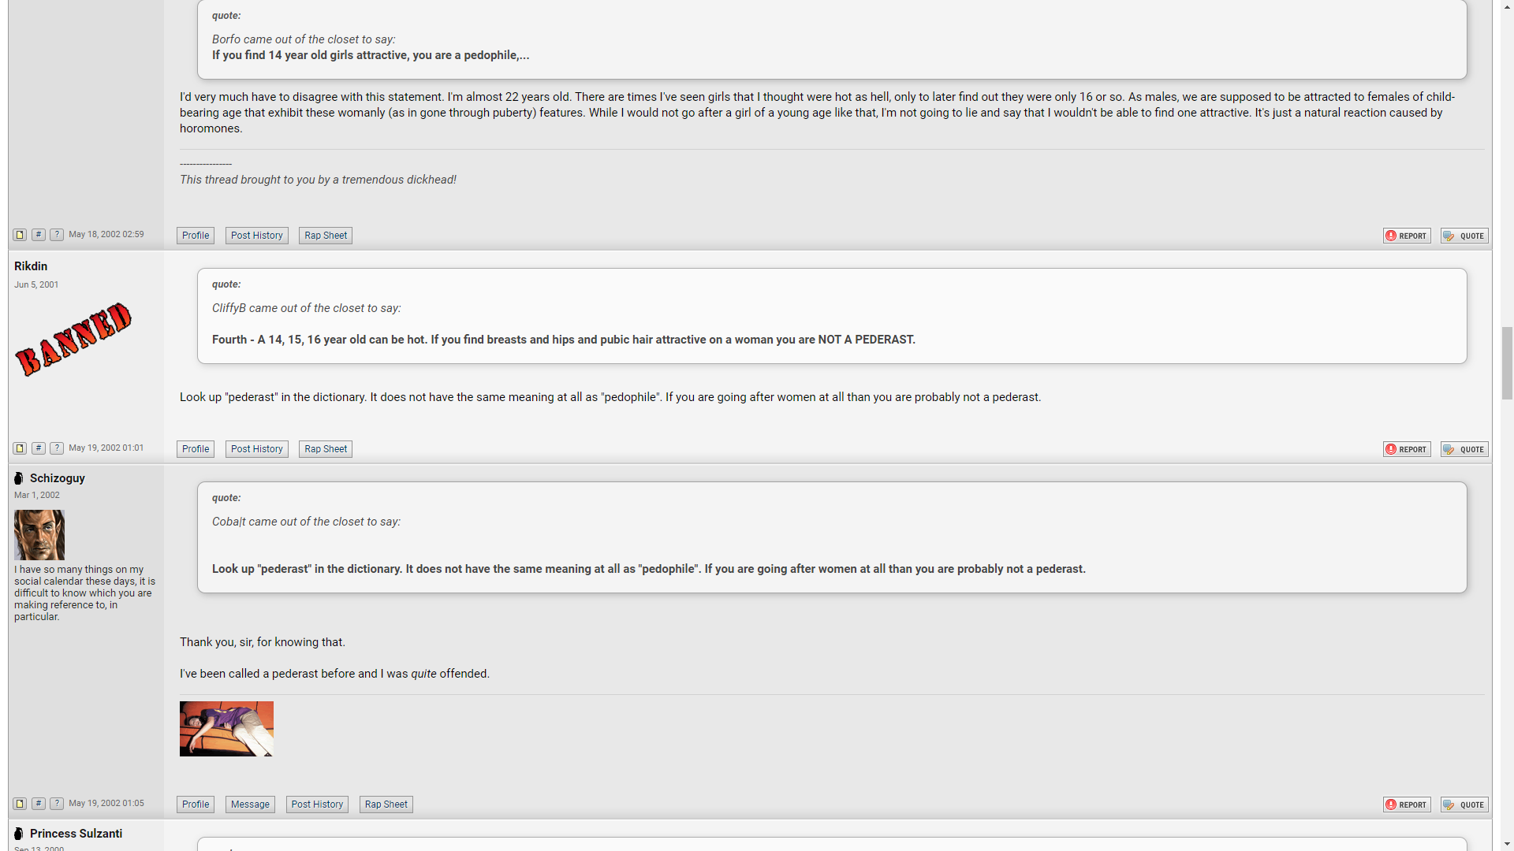
Task: Open Rikdin's Profile button
Action: tap(196, 449)
